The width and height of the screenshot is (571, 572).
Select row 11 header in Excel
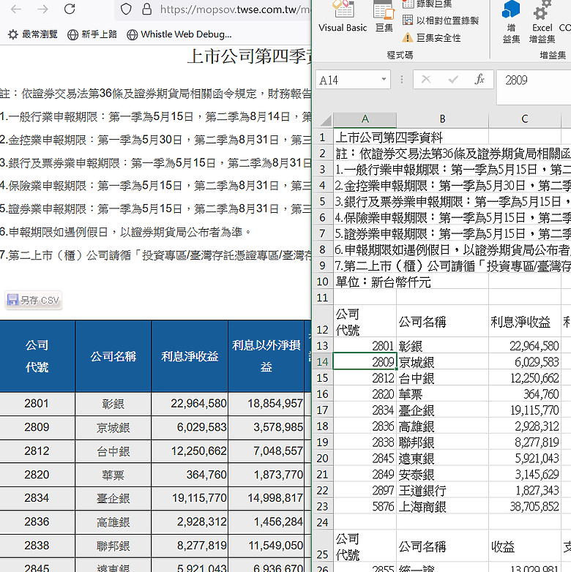pos(323,298)
